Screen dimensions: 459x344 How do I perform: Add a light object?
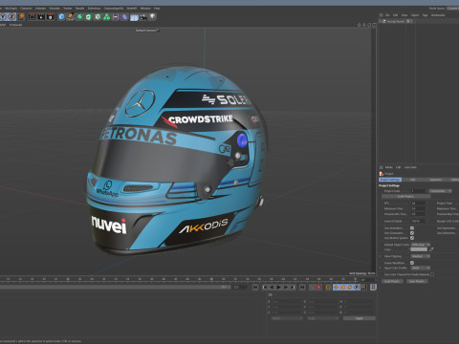coord(152,16)
